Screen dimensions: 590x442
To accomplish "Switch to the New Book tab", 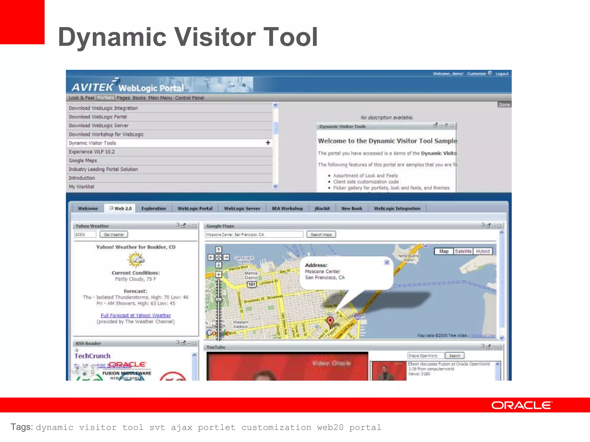I will pyautogui.click(x=352, y=208).
